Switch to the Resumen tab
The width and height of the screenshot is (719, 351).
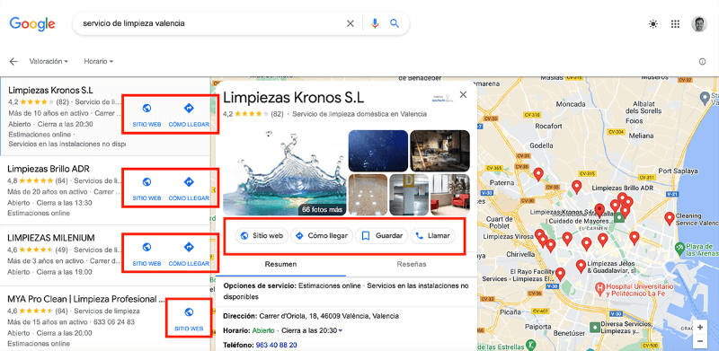click(x=280, y=265)
